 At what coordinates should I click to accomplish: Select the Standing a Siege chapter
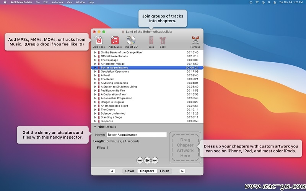click(147, 117)
